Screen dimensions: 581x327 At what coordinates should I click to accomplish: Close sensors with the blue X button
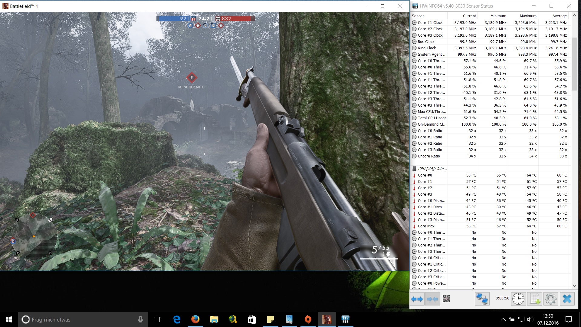[567, 299]
